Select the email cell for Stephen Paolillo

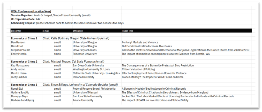point(57,50)
